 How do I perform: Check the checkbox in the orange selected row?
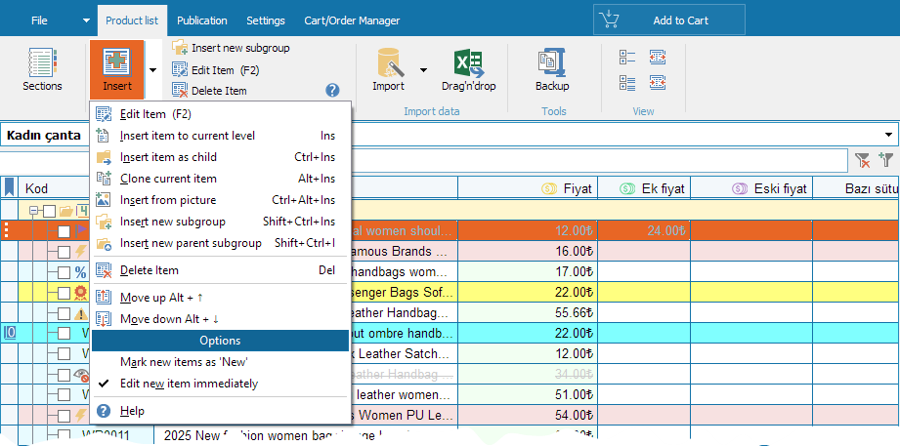(x=64, y=231)
